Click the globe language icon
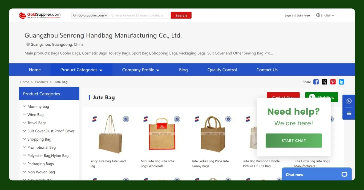364x190 pixels. tap(318, 15)
